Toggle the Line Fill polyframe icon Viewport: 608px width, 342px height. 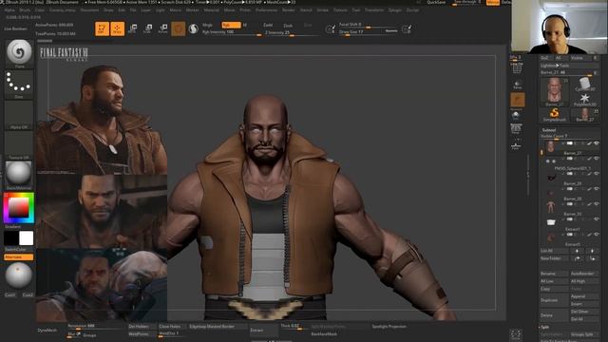pos(517,67)
